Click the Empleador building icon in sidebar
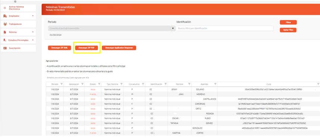320x138 pixels. pyautogui.click(x=5, y=16)
